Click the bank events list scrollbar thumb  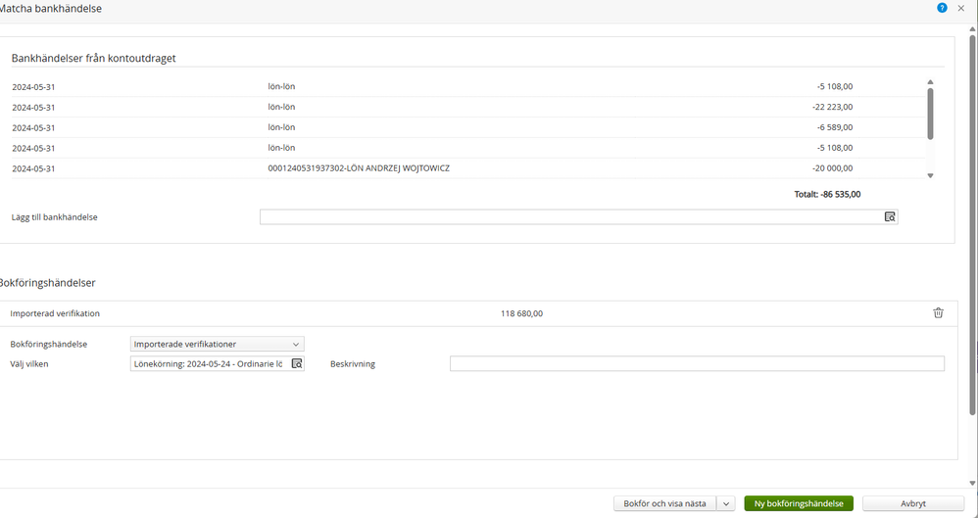[930, 114]
